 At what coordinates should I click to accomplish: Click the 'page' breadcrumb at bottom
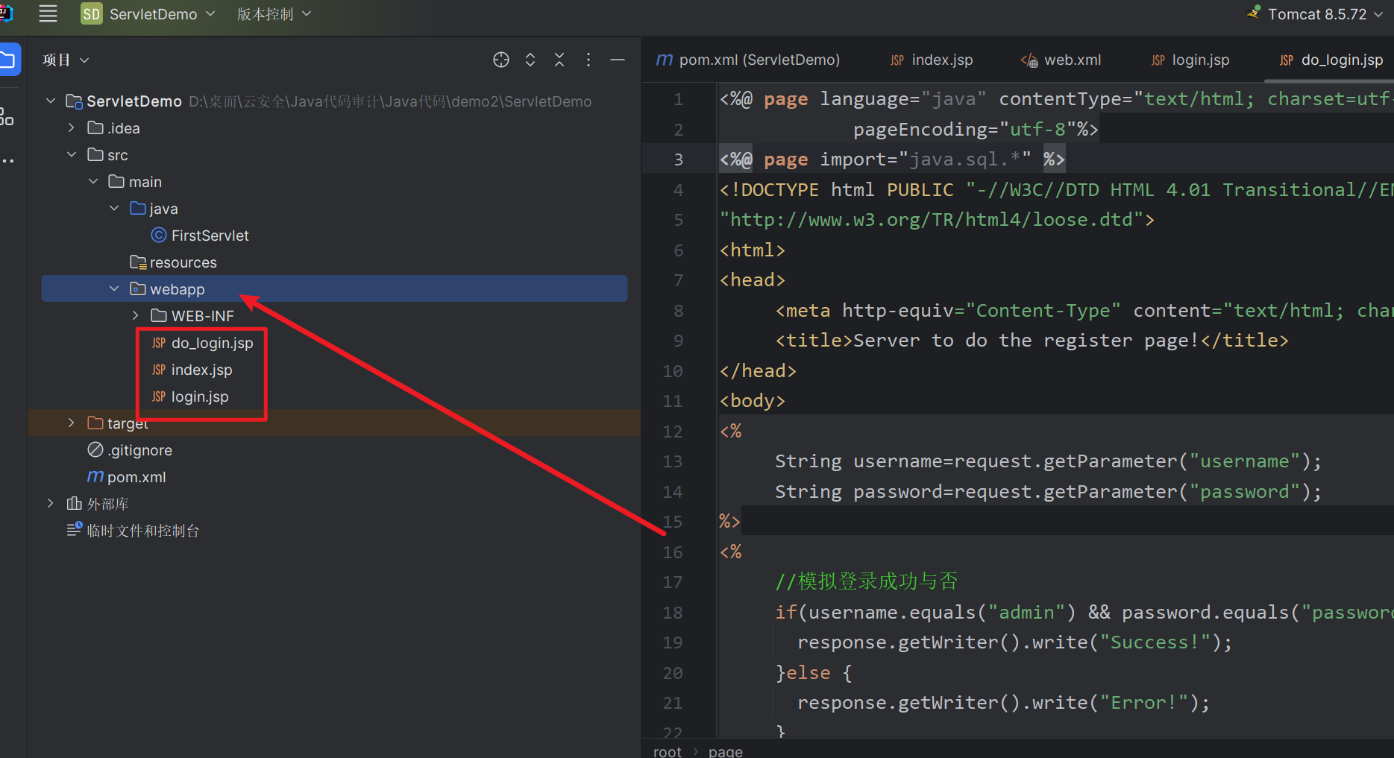click(x=725, y=751)
